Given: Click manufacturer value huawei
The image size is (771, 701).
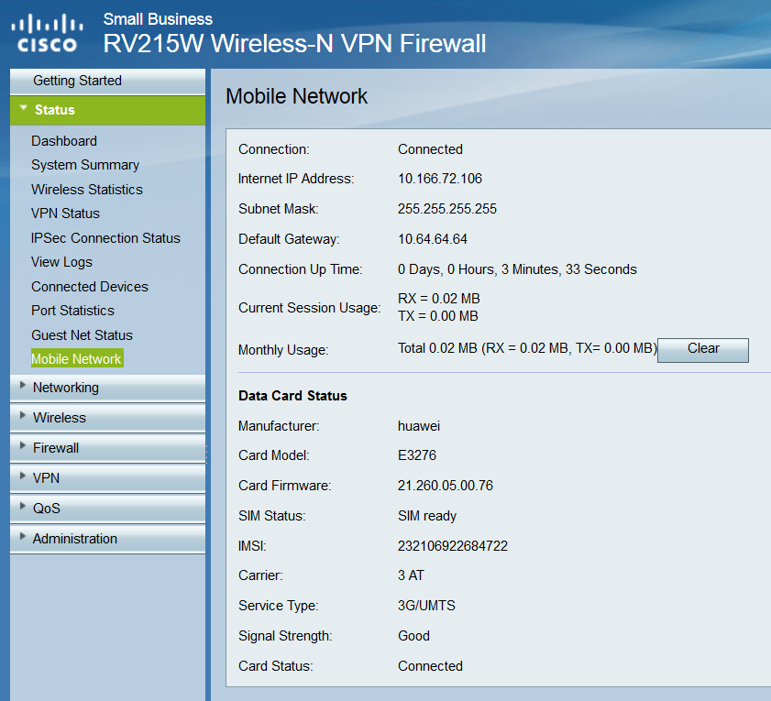Looking at the screenshot, I should 419,426.
